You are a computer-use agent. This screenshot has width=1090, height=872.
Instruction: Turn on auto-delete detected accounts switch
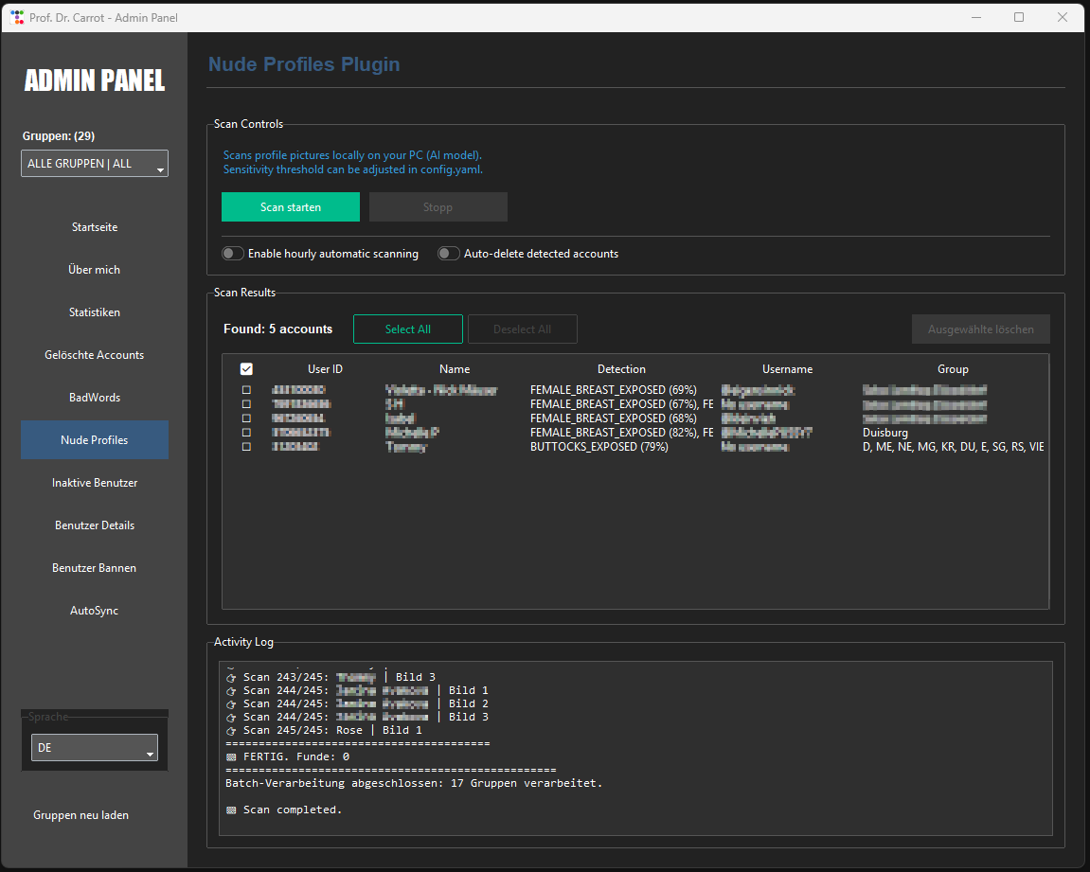click(x=449, y=254)
